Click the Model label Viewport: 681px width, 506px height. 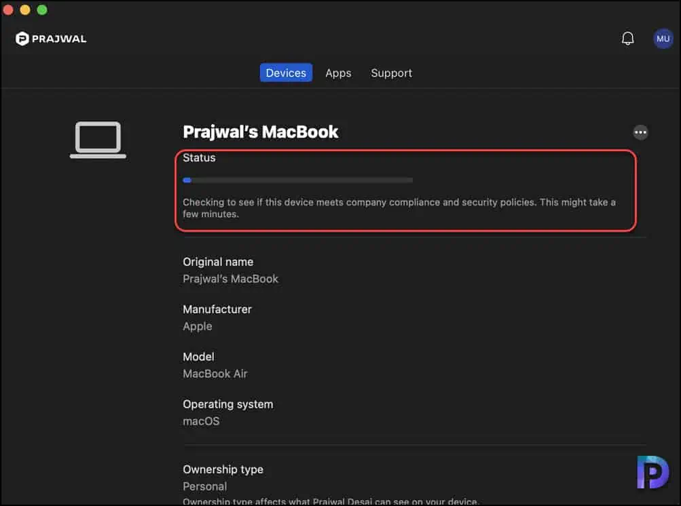pos(198,357)
